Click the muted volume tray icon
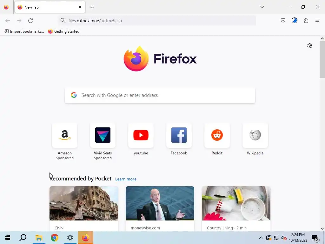This screenshot has height=244, width=325. (x=284, y=238)
